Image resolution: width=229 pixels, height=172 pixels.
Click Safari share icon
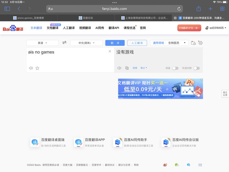coord(198,9)
